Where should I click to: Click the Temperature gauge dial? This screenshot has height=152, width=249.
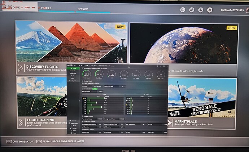point(87,74)
